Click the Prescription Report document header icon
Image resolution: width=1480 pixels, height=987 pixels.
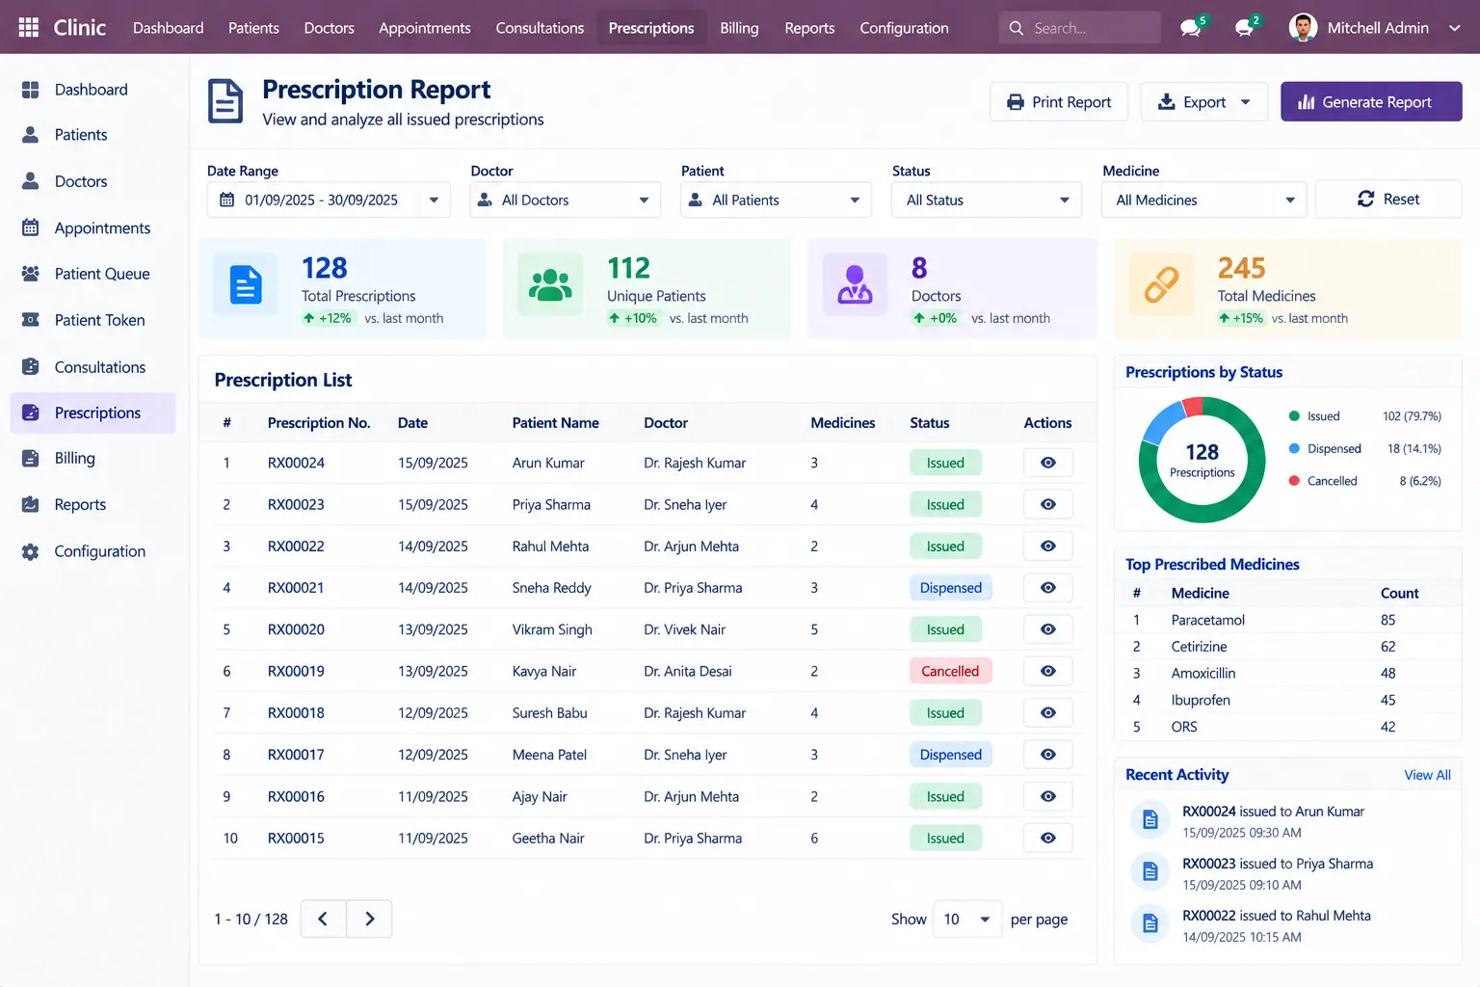225,101
